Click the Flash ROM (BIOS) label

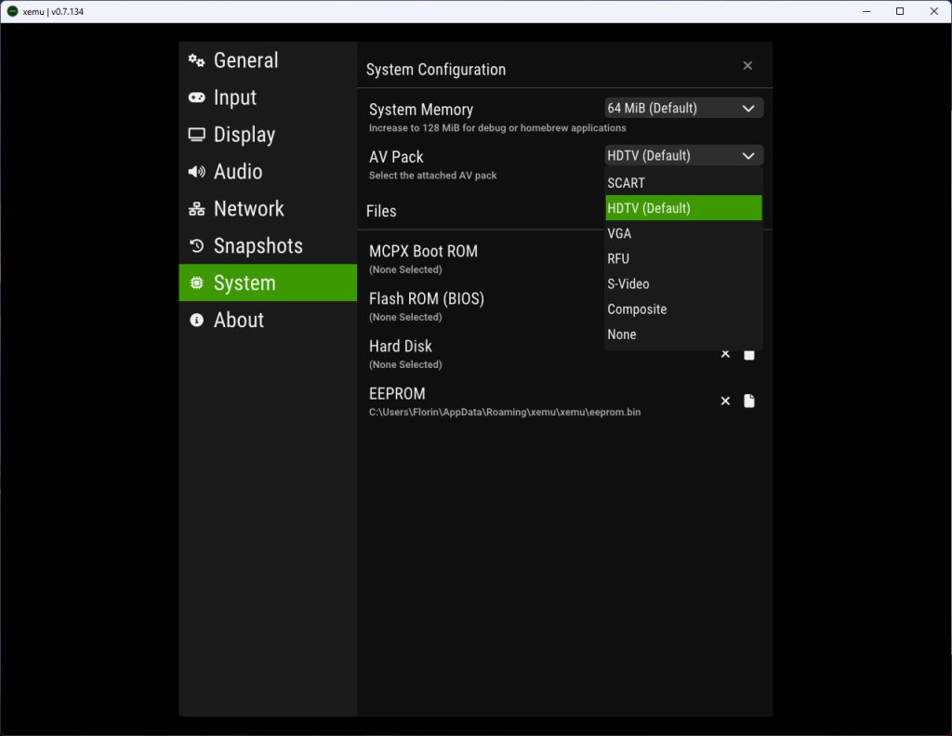tap(426, 298)
